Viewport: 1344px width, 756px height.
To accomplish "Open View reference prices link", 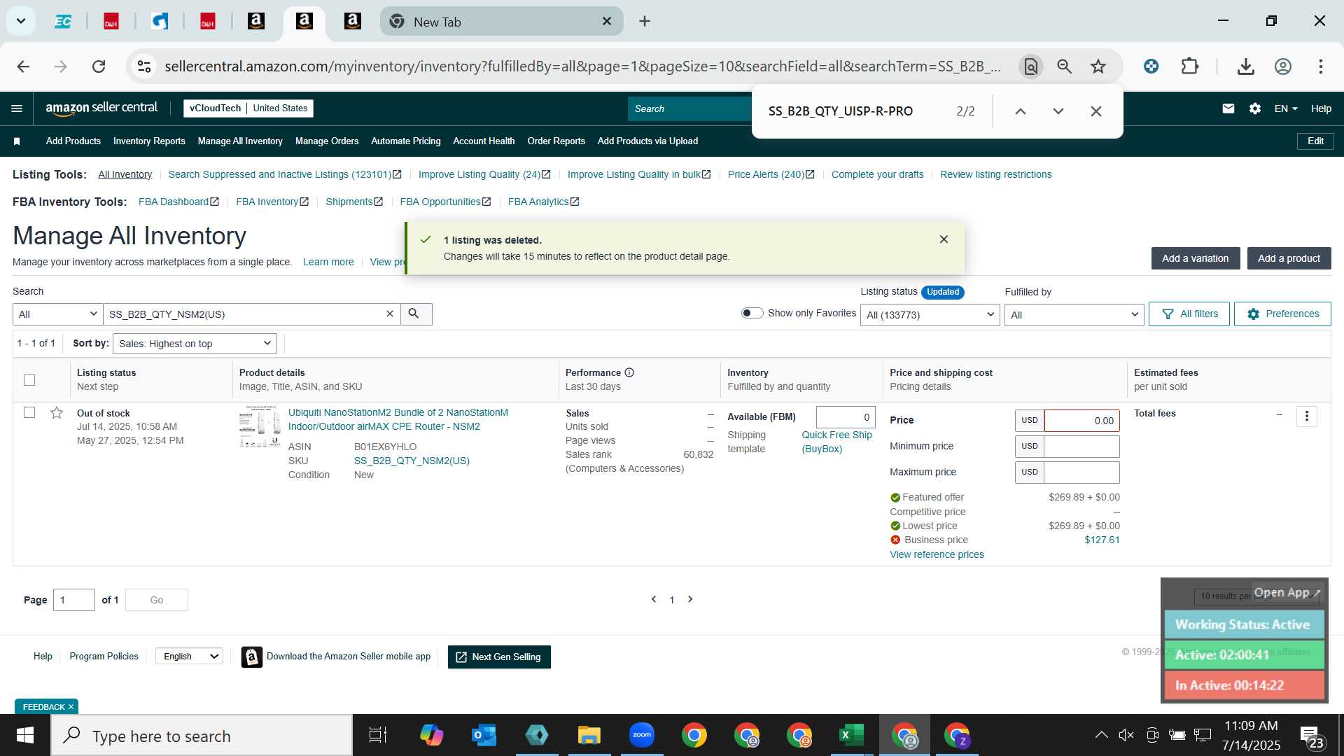I will (937, 554).
